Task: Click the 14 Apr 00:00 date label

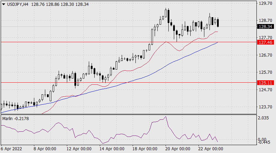Action: pyautogui.click(x=112, y=149)
